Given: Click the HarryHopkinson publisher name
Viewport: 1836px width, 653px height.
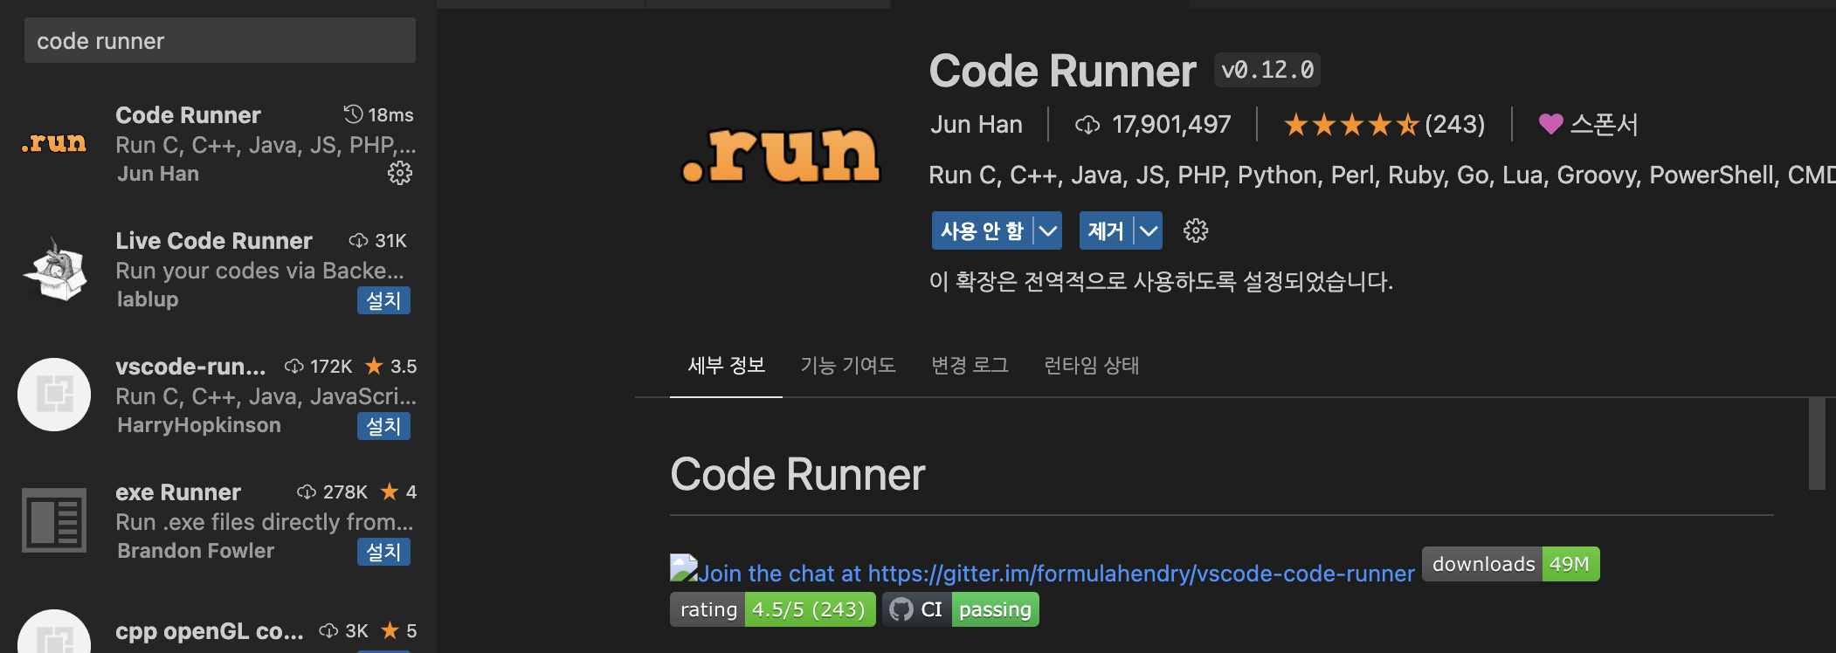Looking at the screenshot, I should pyautogui.click(x=199, y=425).
